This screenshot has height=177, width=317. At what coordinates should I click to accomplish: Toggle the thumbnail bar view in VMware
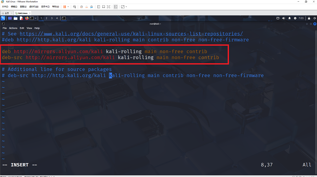click(104, 7)
